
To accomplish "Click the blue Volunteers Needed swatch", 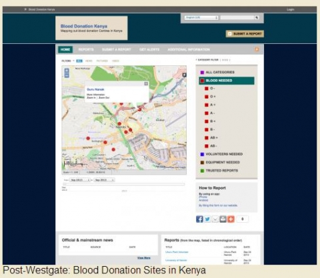I will (202, 154).
